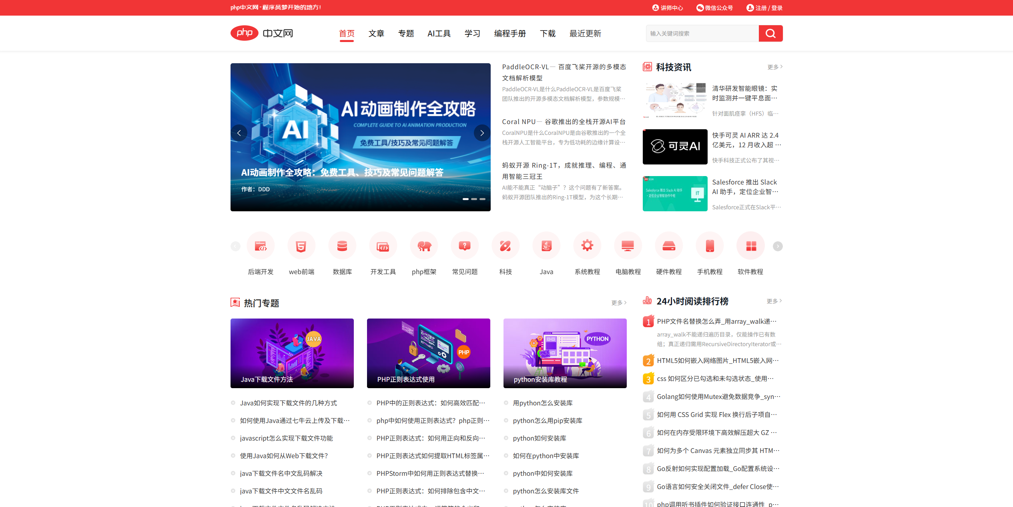Go to next banner slide arrow
The image size is (1013, 507).
coord(482,133)
